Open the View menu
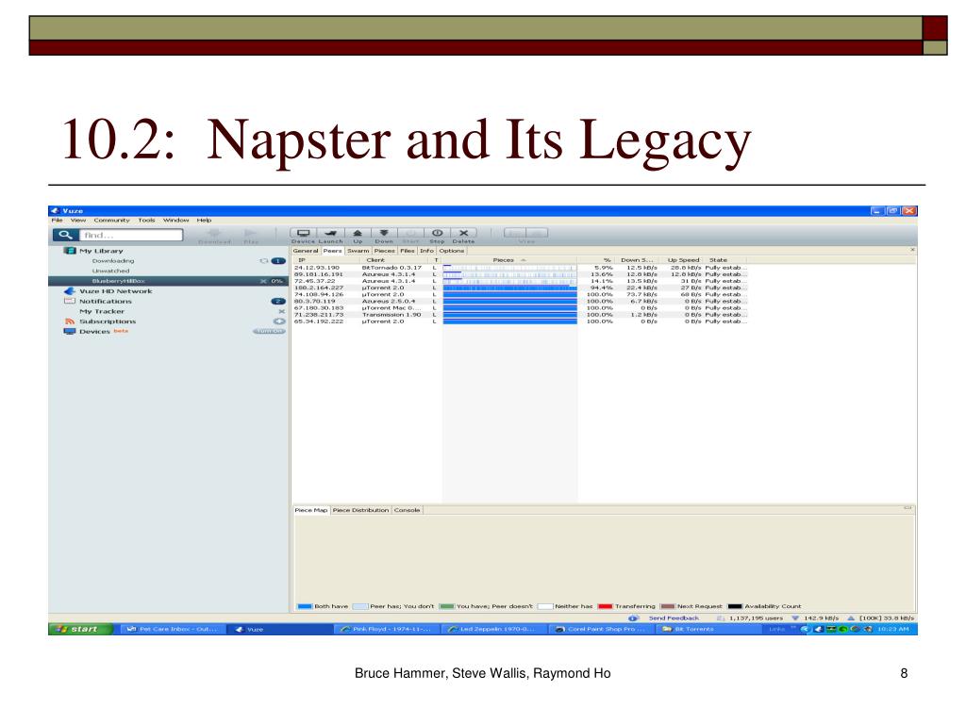This screenshot has height=724, width=966. tap(77, 220)
